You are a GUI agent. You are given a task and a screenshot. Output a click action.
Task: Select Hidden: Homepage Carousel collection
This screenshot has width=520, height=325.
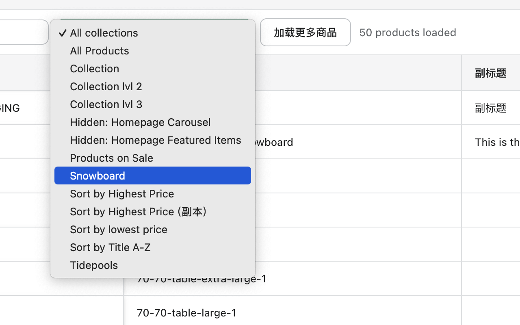(140, 122)
